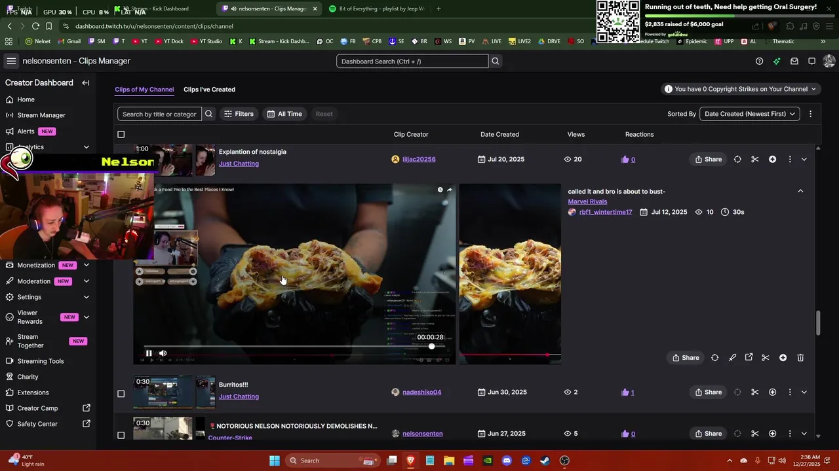Select the Clips of My Channel tab
This screenshot has height=471, width=839.
(144, 90)
